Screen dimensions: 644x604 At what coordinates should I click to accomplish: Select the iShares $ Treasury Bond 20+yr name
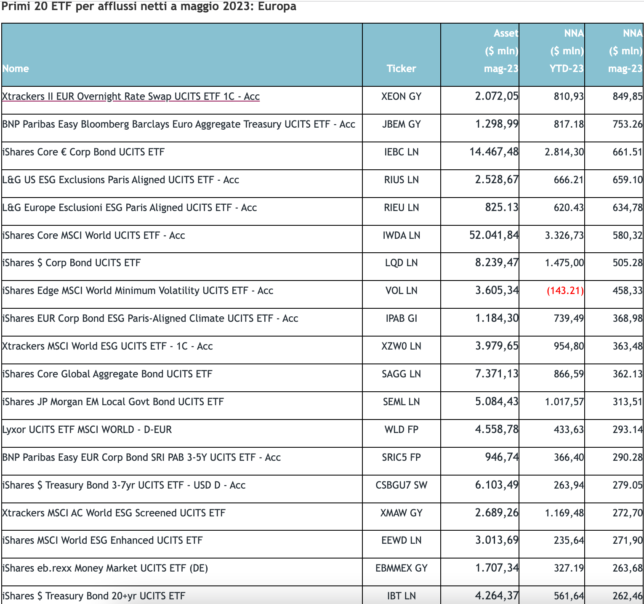point(93,596)
